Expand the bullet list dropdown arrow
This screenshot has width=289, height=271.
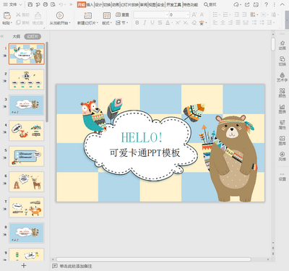tap(220, 15)
